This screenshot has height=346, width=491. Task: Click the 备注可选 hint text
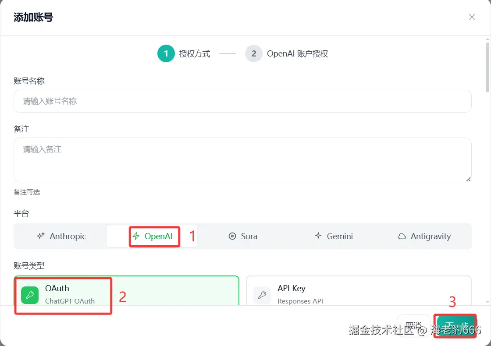pos(27,192)
